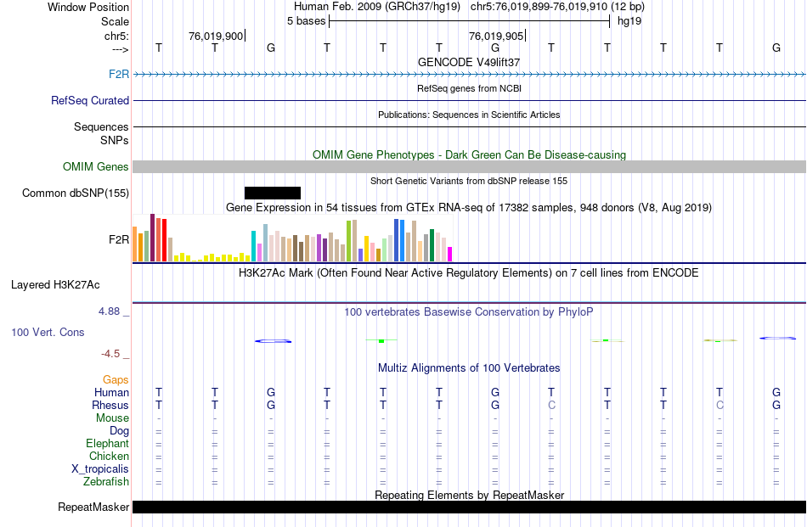Viewport: 807px width, 527px height.
Task: Open the RefSeq Curated track label
Action: pyautogui.click(x=90, y=100)
